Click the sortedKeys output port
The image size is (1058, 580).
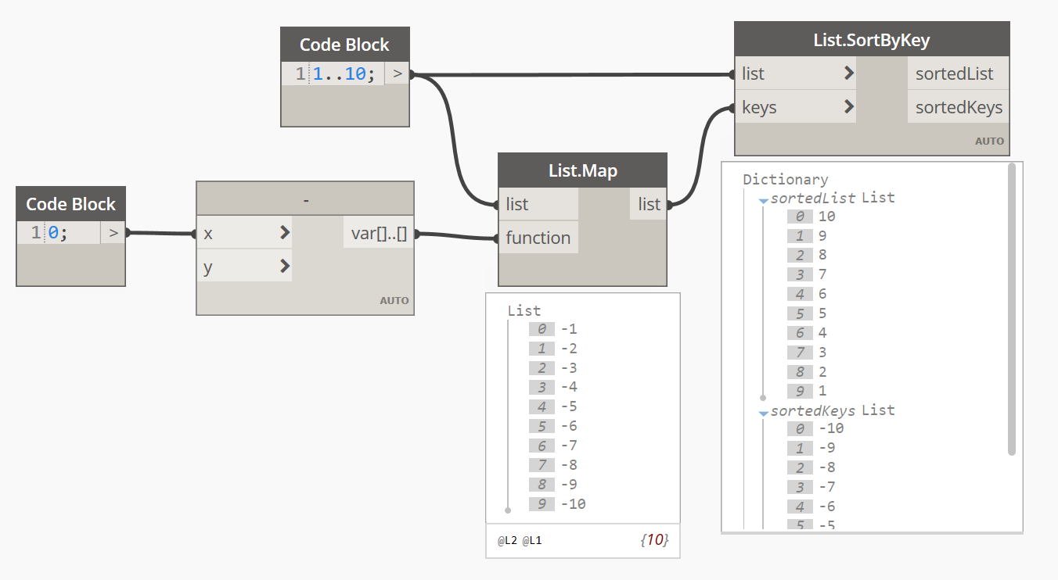tap(958, 107)
